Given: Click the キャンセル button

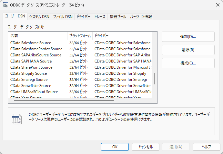Looking at the screenshot, I should [145, 147].
